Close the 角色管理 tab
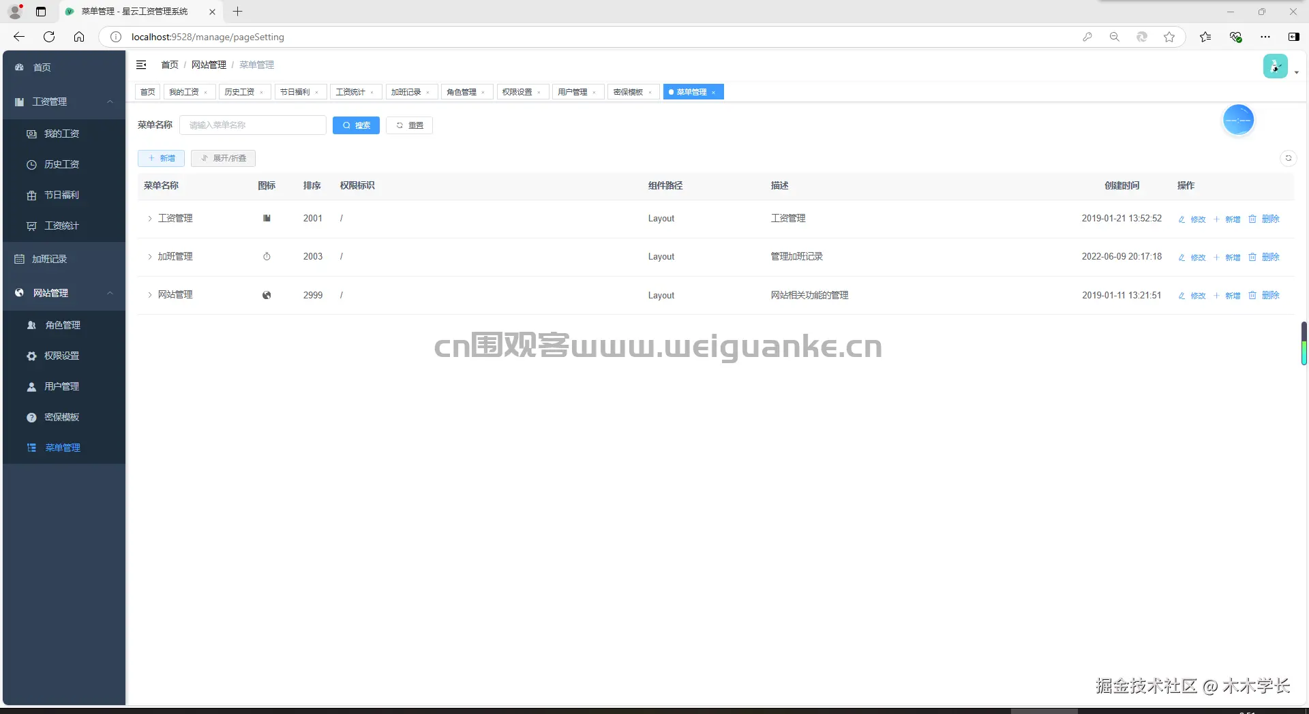This screenshot has width=1309, height=714. click(x=483, y=93)
